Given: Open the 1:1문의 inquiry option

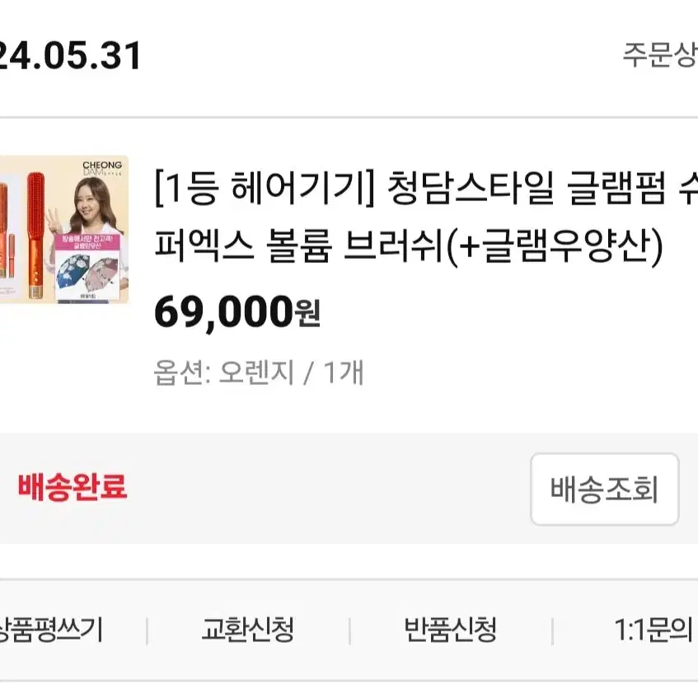Looking at the screenshot, I should 653,630.
